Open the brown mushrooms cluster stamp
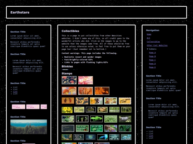The image size is (193, 144). tap(103, 110)
